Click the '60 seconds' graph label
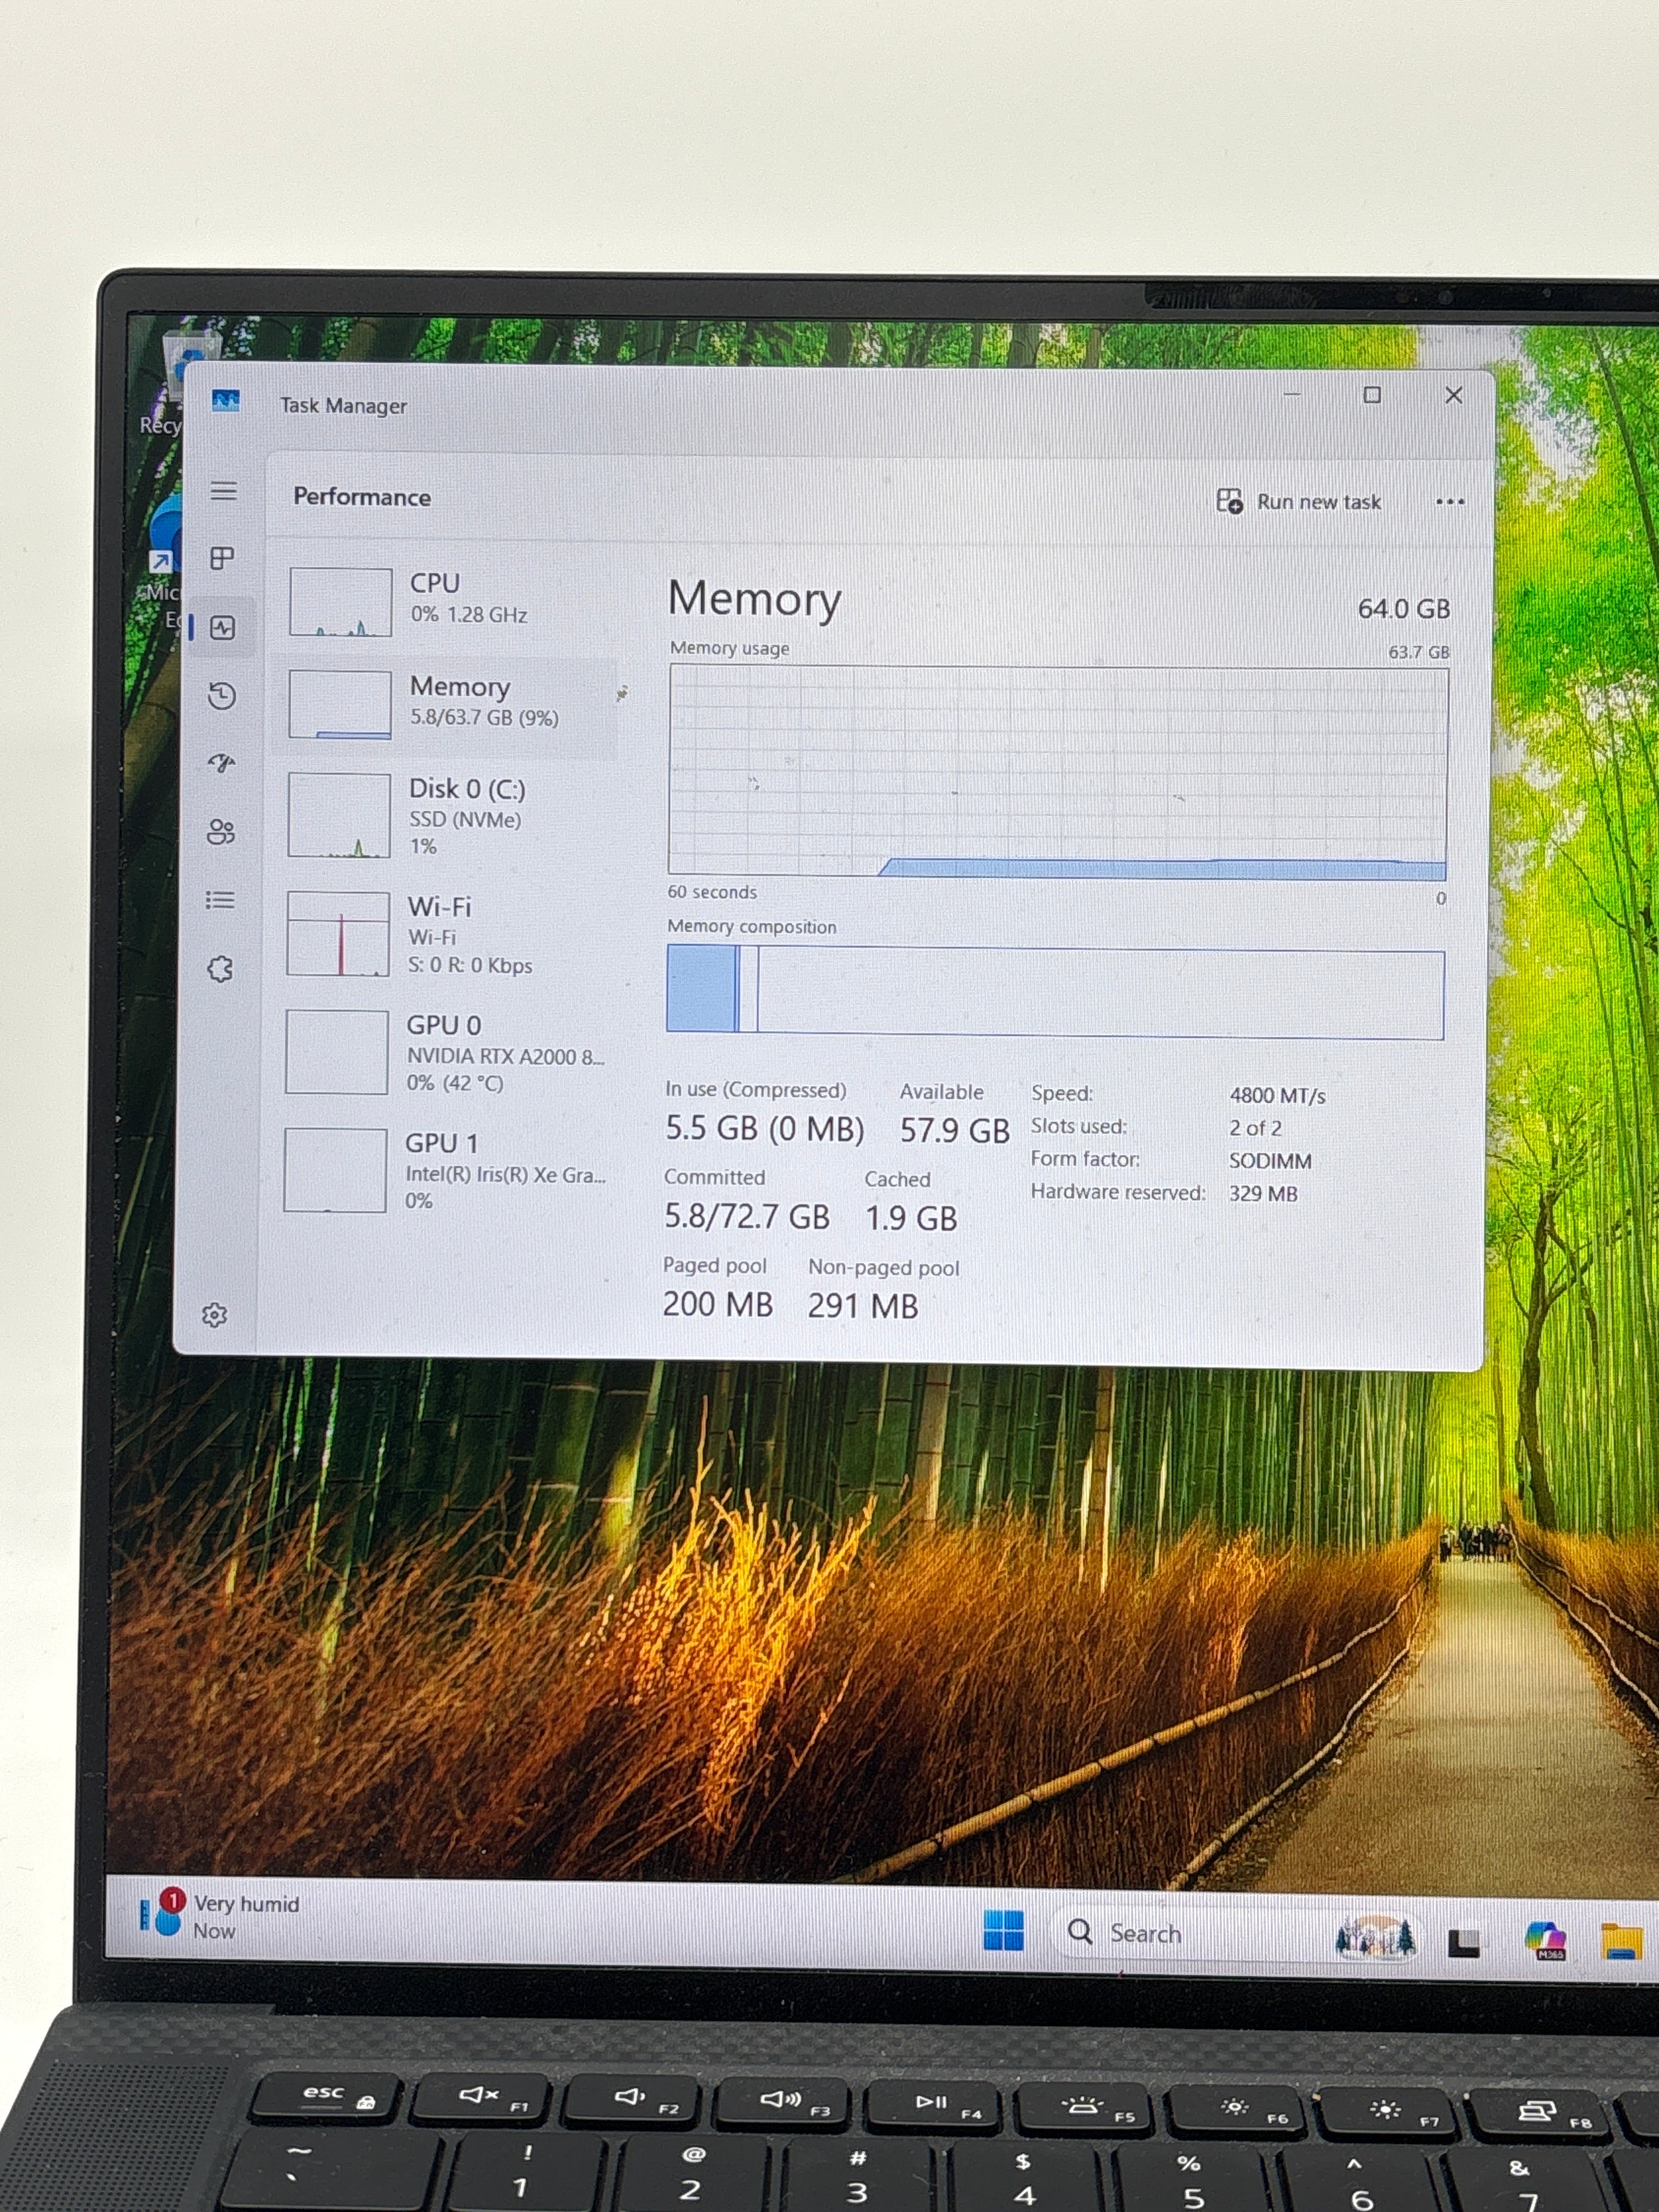The width and height of the screenshot is (1659, 2212). click(x=712, y=892)
